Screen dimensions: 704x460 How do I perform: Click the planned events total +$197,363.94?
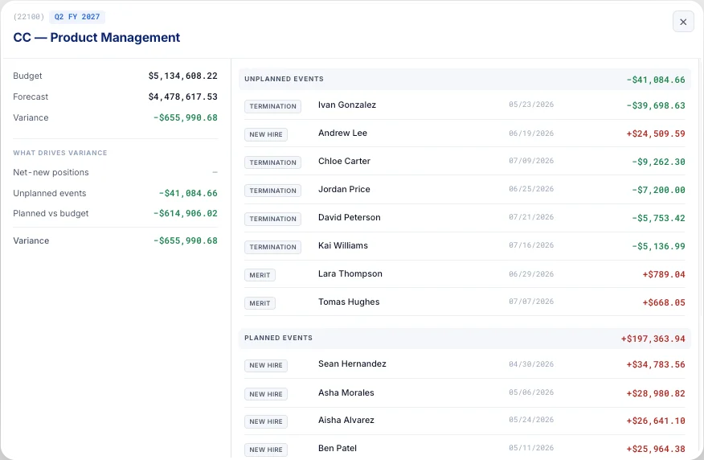click(x=653, y=339)
